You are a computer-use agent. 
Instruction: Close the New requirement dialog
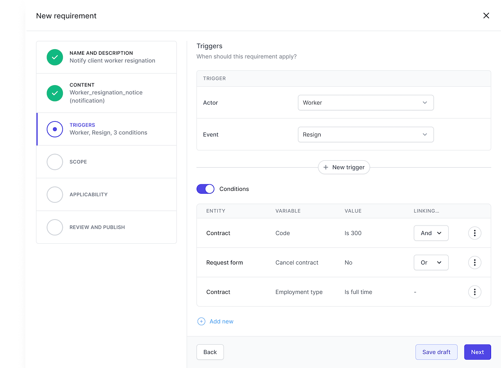[486, 15]
